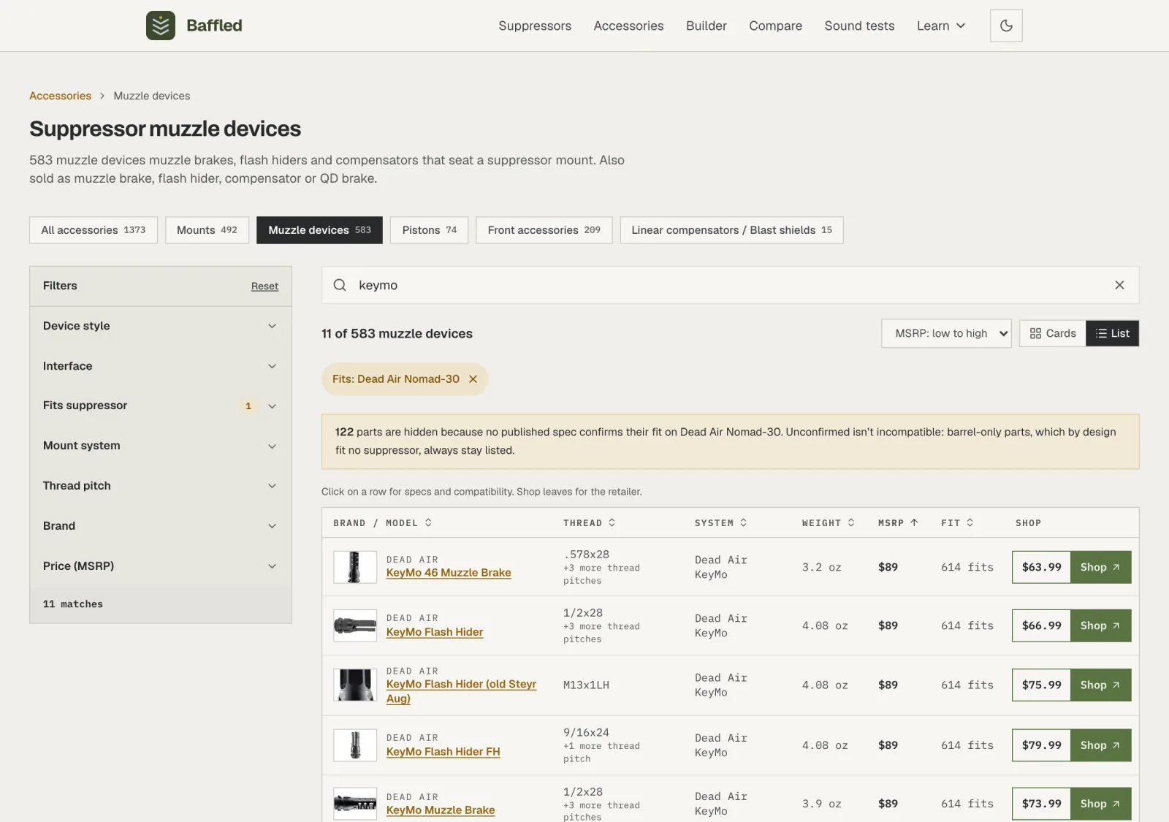
Task: Click the 3.2 oz weight cell
Action: (822, 567)
